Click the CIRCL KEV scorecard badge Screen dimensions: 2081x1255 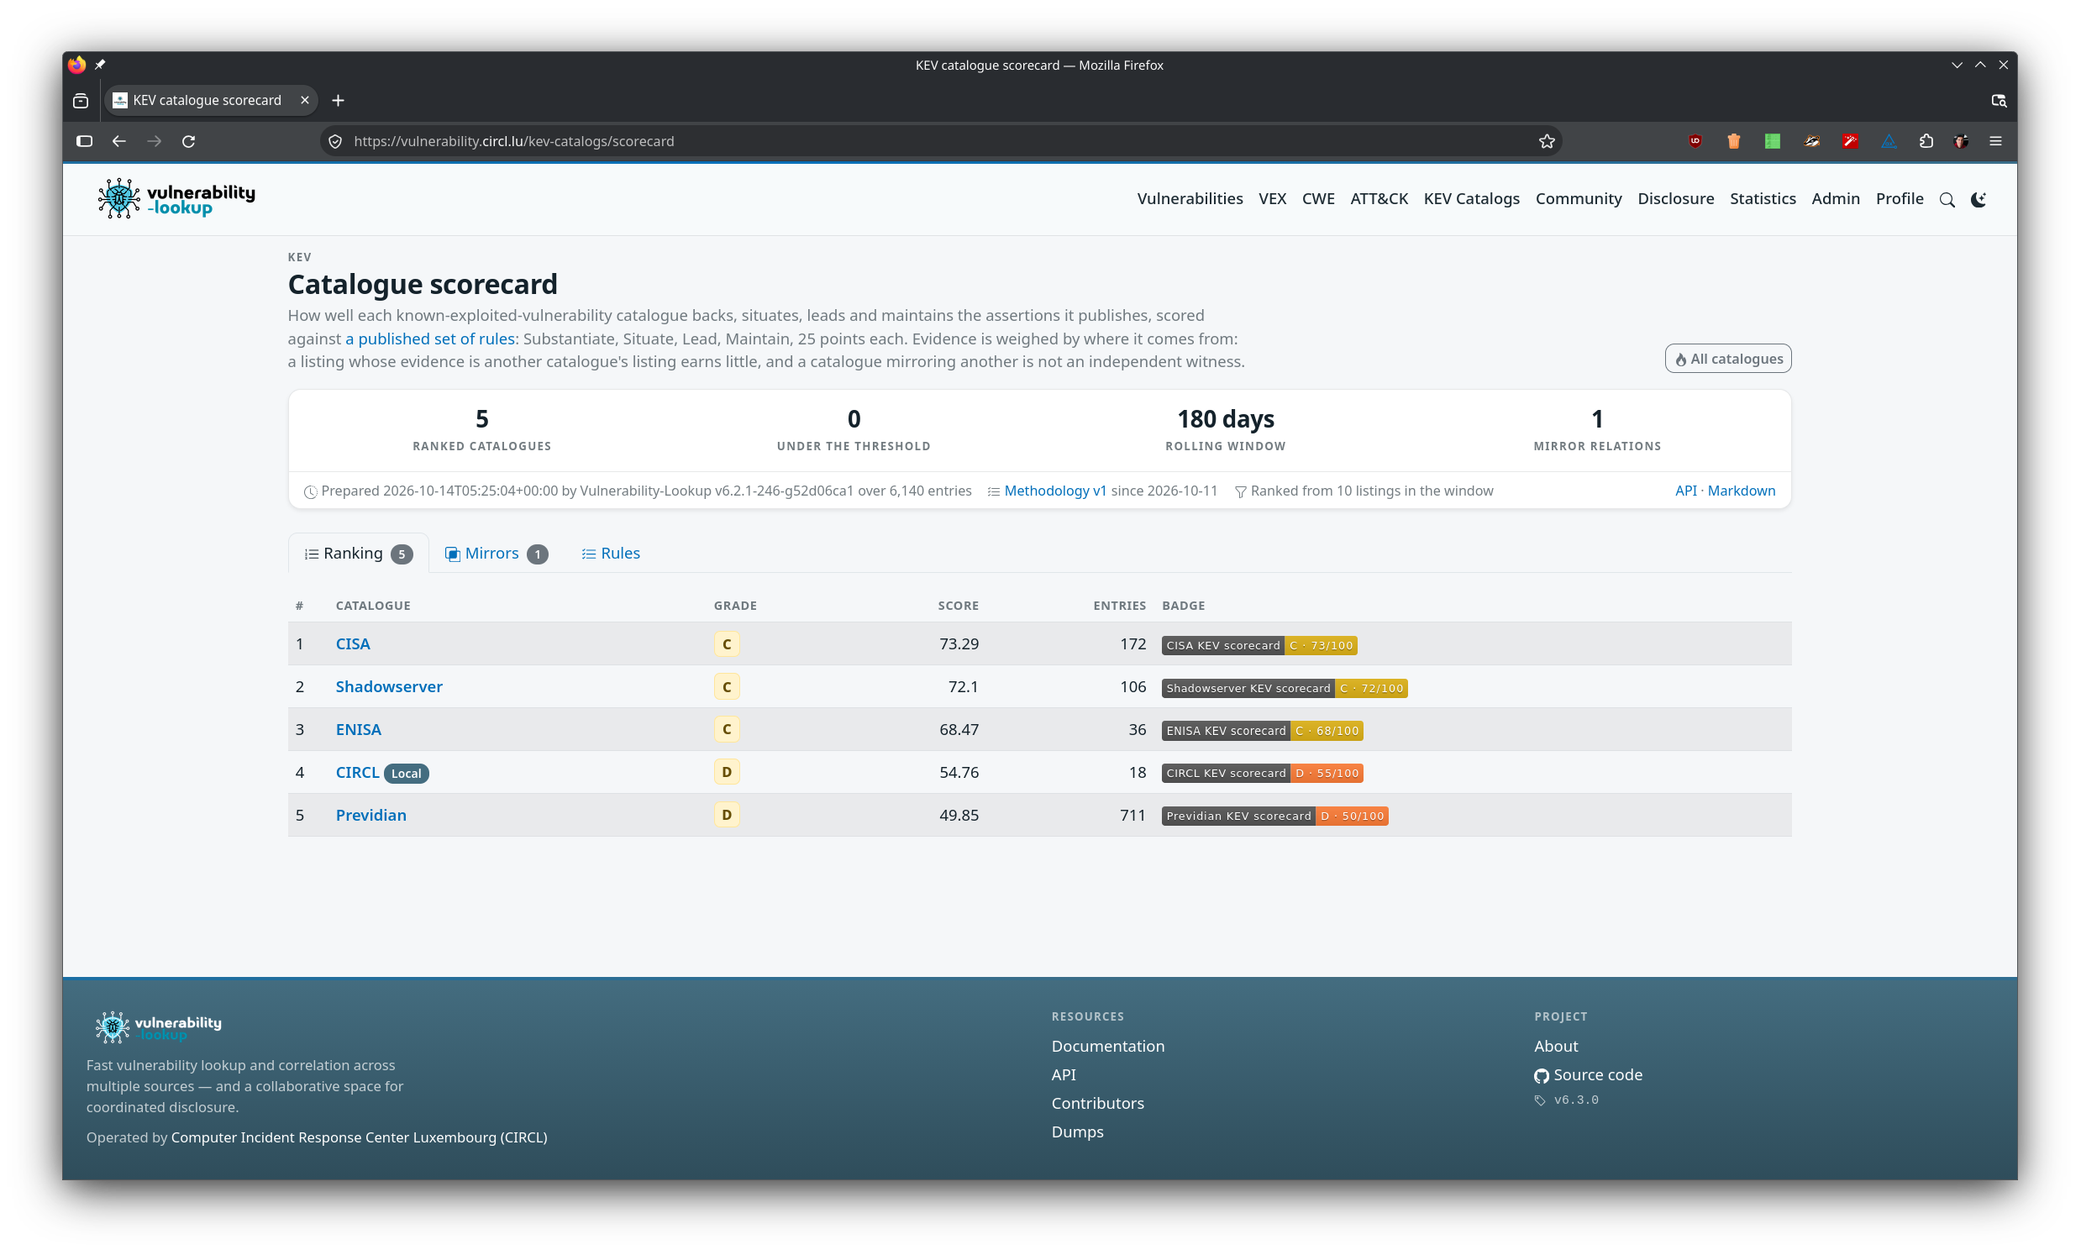click(x=1262, y=774)
